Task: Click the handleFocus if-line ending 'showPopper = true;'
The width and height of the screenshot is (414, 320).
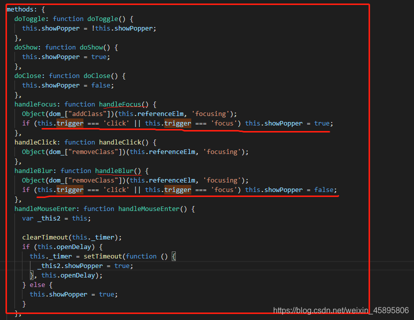Action: [x=177, y=123]
